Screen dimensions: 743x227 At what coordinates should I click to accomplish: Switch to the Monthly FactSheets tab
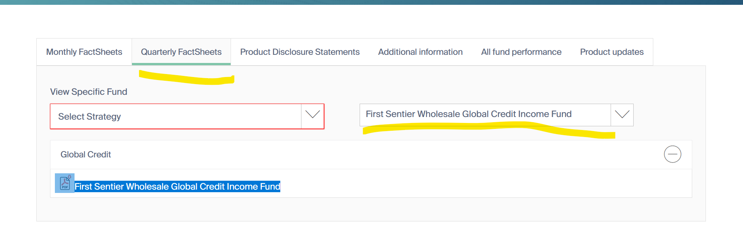tap(84, 52)
